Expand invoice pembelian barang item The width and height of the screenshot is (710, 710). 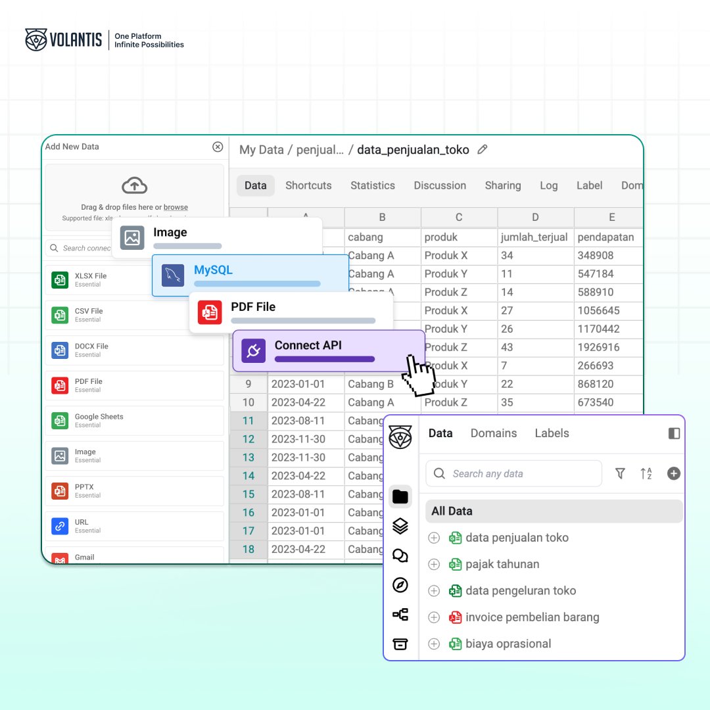tap(434, 617)
